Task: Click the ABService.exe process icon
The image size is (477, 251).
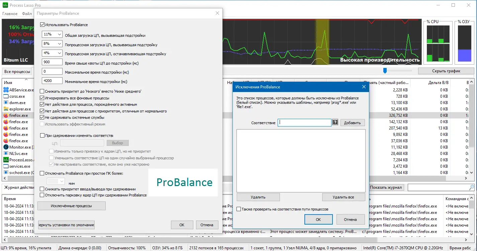Action: (x=6, y=90)
